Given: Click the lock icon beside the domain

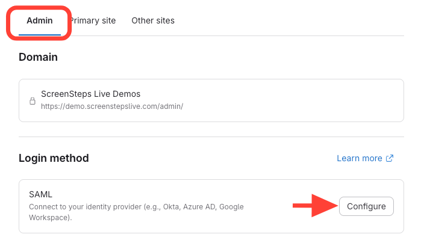Looking at the screenshot, I should point(33,100).
